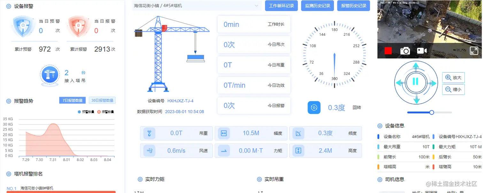This screenshot has height=193, width=483.
Task: Click the 设备报警 section header icon
Action: coord(9,6)
